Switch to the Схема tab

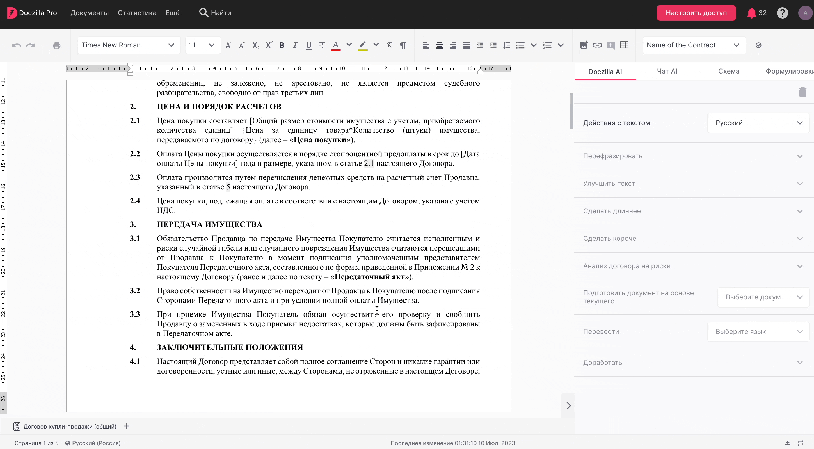[729, 71]
